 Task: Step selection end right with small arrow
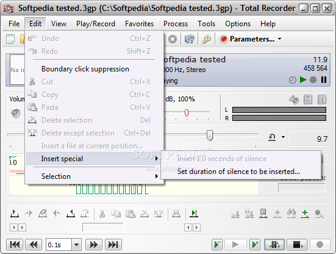(196, 227)
